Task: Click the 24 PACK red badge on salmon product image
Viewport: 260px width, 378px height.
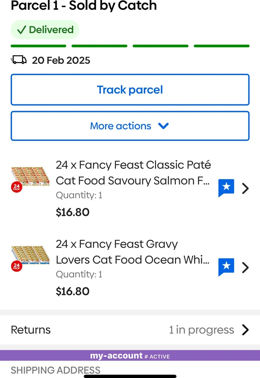Action: click(17, 186)
